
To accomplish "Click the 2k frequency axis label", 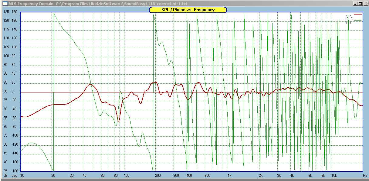I will [261, 175].
